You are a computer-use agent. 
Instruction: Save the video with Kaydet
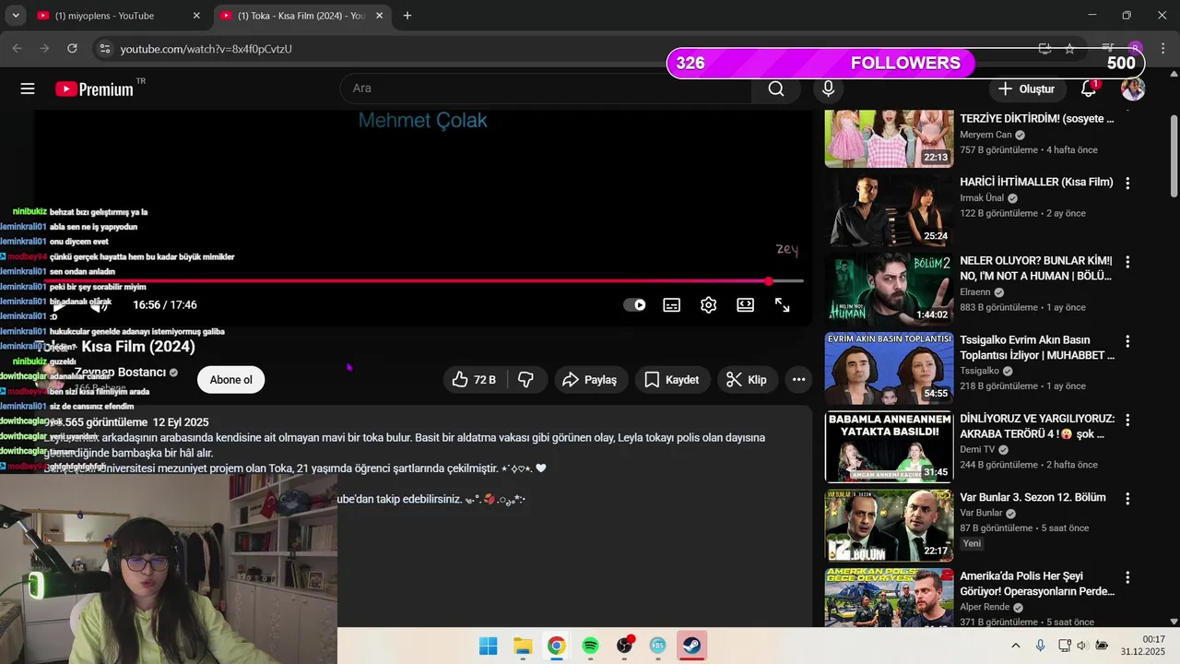(x=672, y=380)
